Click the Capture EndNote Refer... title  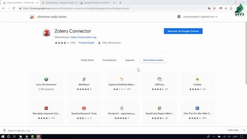coord(122,85)
